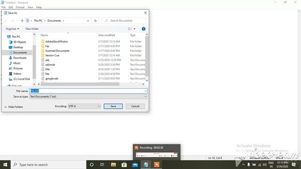Select the AdobeStockPhotos folder
This screenshot has width=301, height=169.
[x=56, y=41]
